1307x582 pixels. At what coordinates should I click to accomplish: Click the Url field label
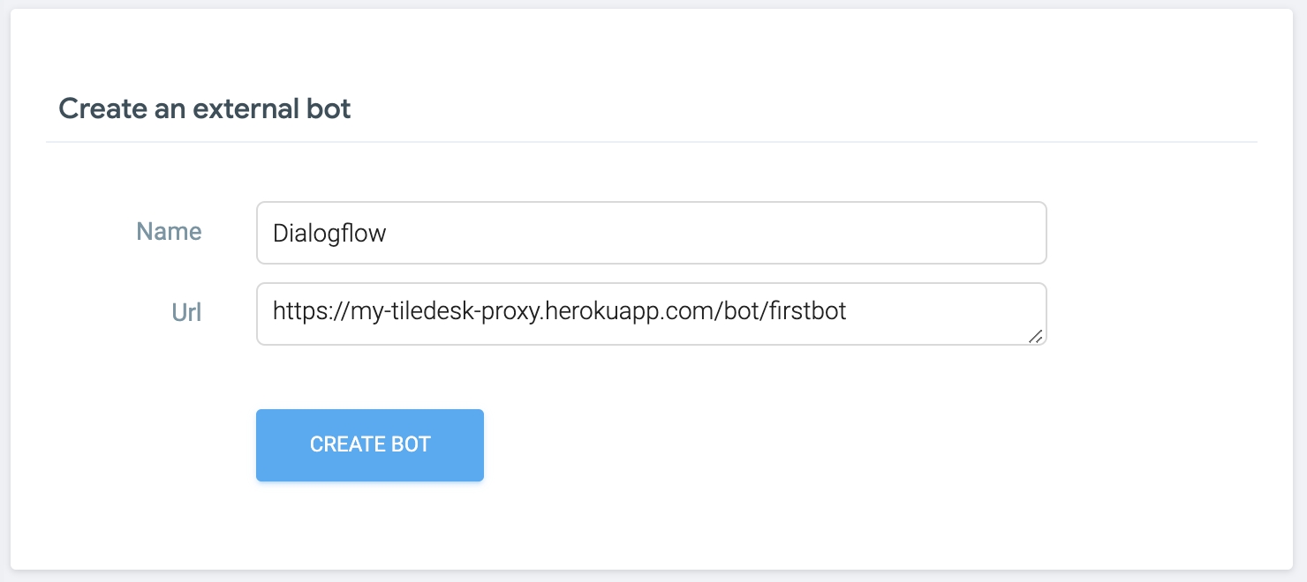click(x=186, y=312)
